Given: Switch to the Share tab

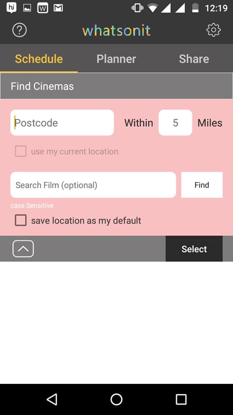Looking at the screenshot, I should tap(194, 59).
